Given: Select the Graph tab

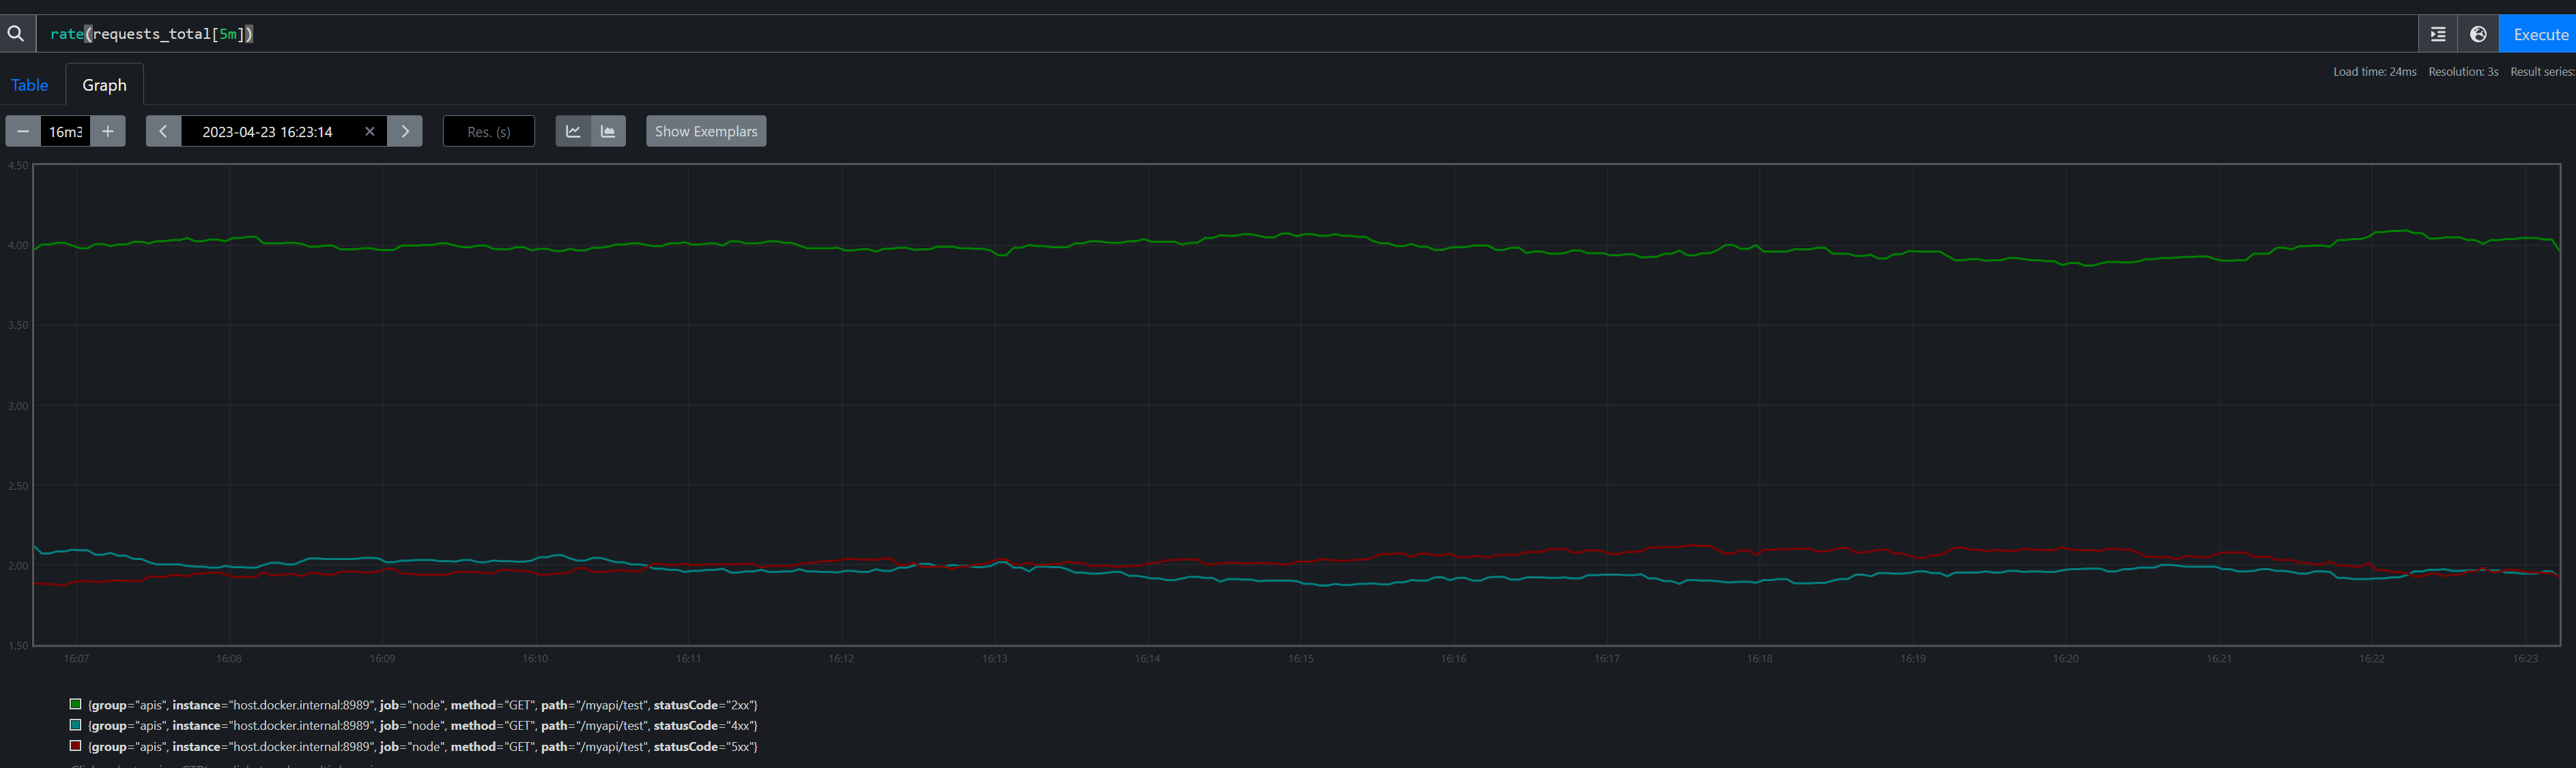Looking at the screenshot, I should coord(104,85).
